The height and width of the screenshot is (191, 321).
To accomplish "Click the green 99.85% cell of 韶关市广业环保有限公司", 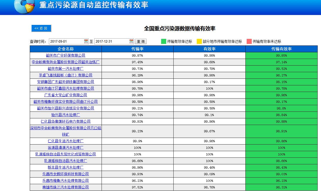I will tap(282, 55).
